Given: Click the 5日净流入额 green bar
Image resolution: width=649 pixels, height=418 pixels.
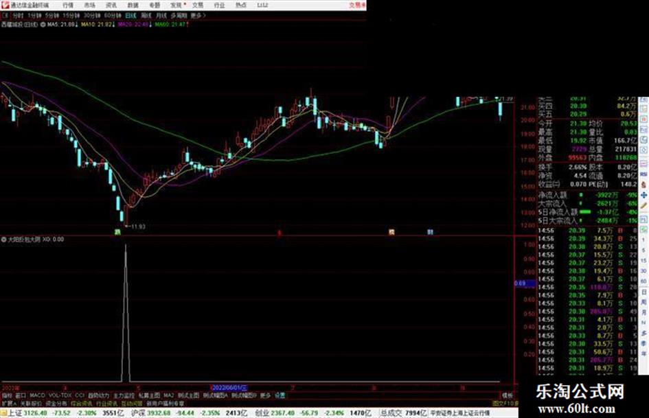Looking at the screenshot, I should [x=585, y=212].
